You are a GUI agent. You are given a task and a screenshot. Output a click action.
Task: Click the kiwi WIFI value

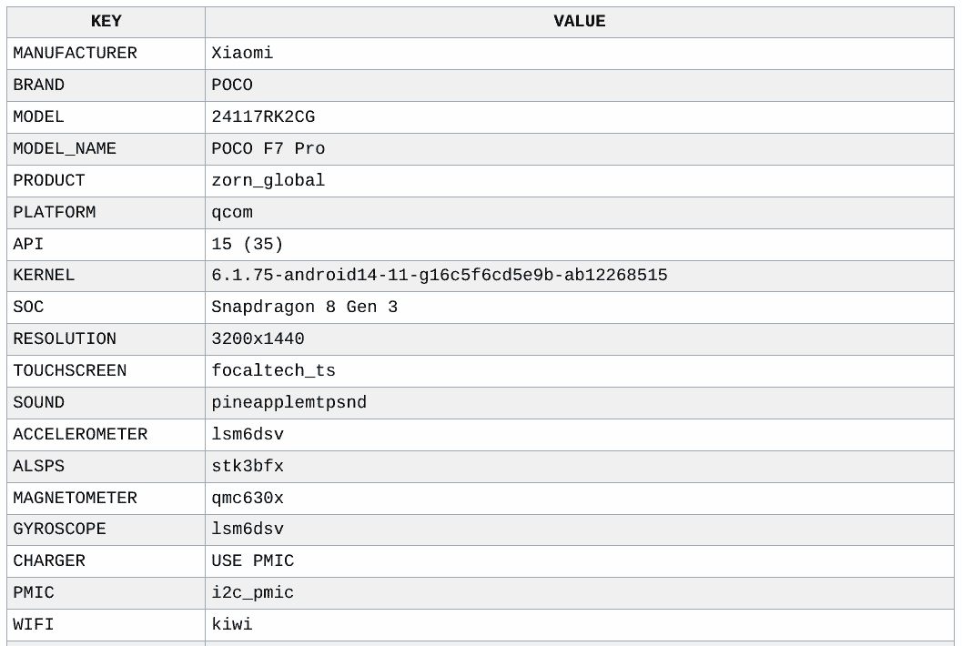[x=232, y=625]
